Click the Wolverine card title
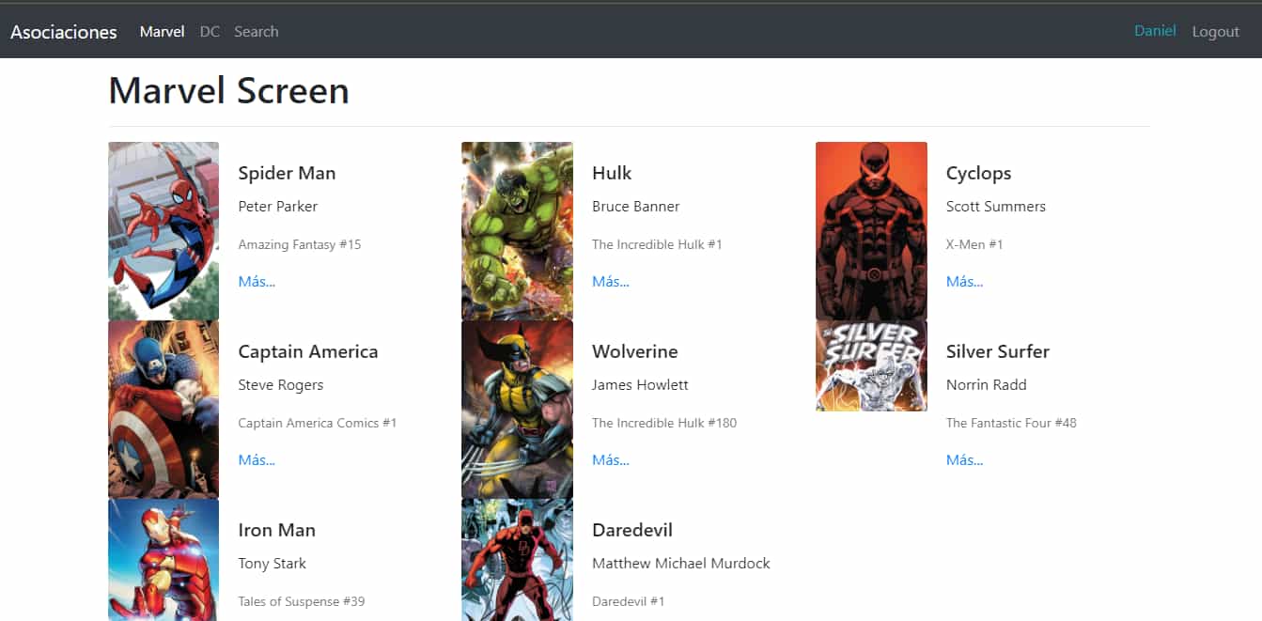 pos(635,351)
